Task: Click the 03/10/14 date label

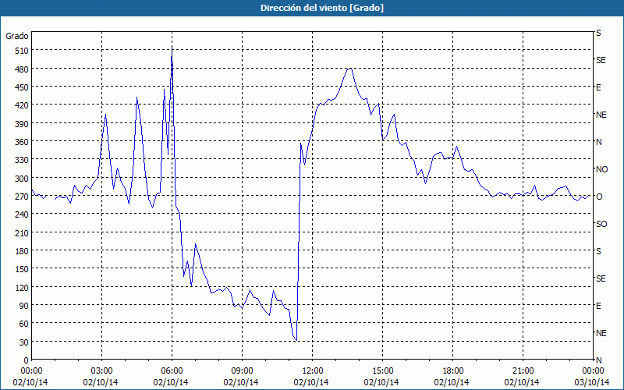Action: coord(592,382)
